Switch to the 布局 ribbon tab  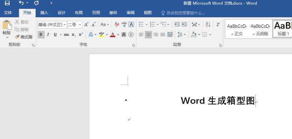tap(78, 13)
